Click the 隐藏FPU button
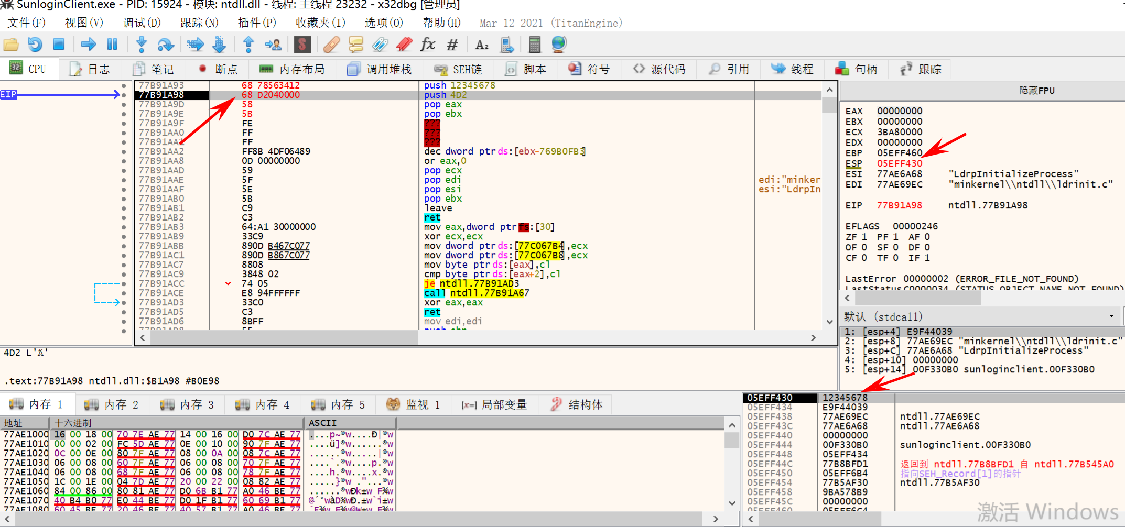The height and width of the screenshot is (527, 1125). pyautogui.click(x=1036, y=91)
